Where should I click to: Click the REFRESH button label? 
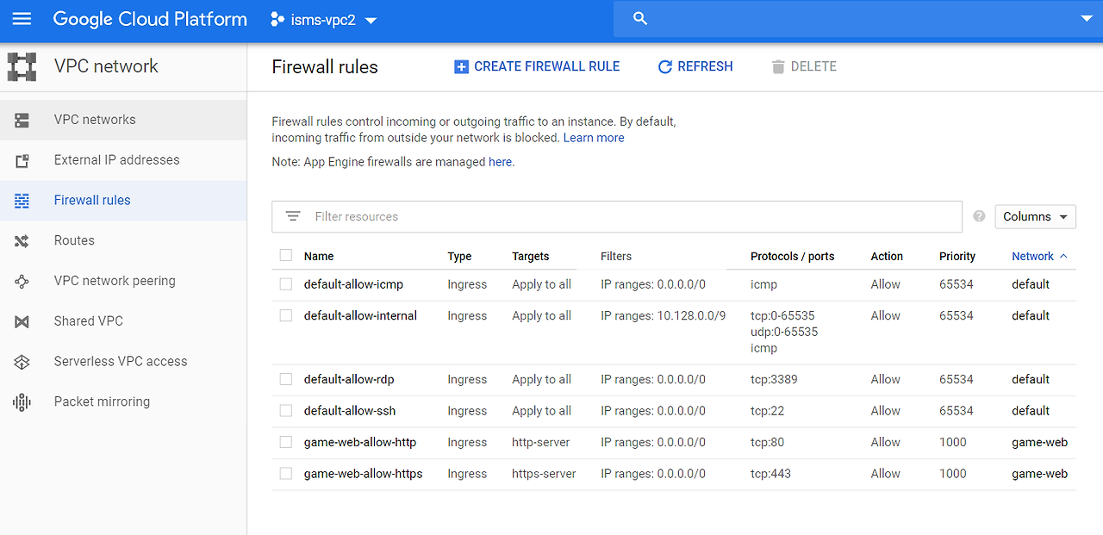[x=705, y=66]
